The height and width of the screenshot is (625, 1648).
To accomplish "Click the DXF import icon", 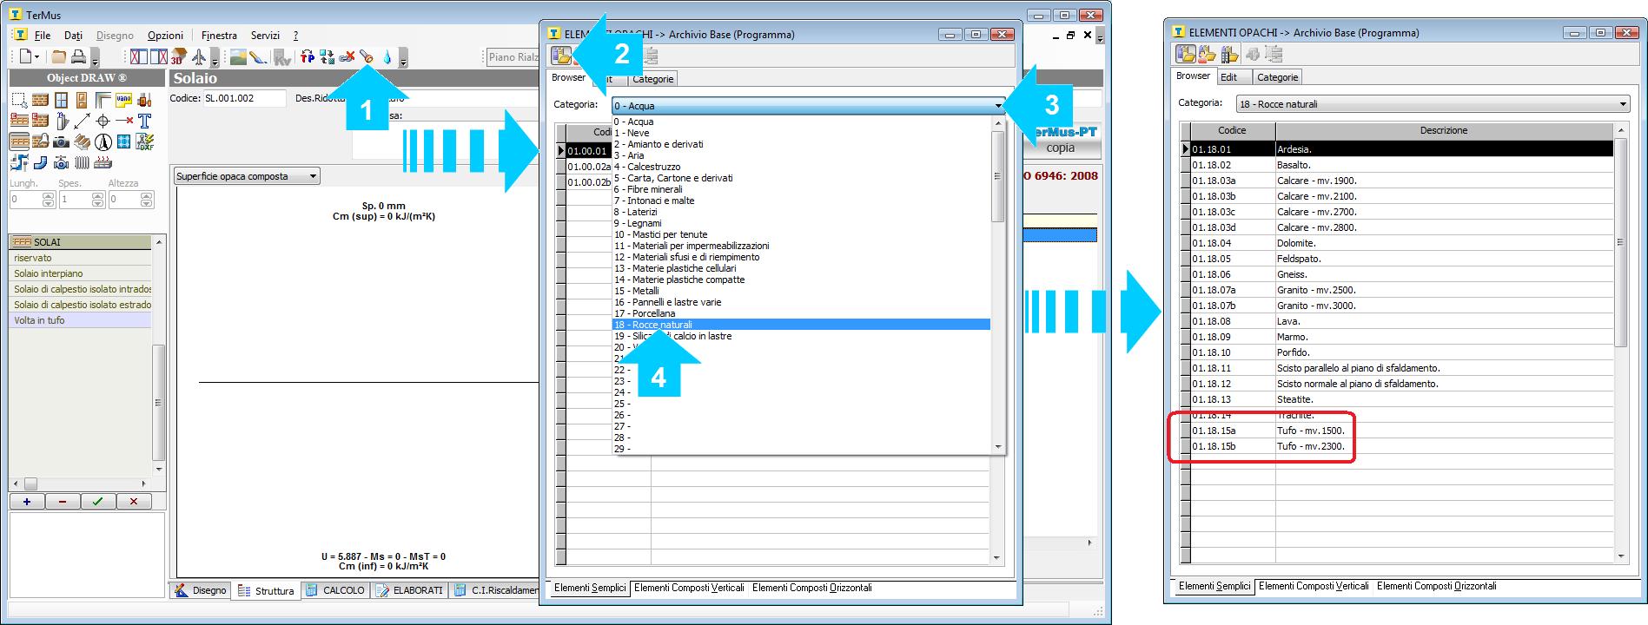I will click(x=145, y=141).
